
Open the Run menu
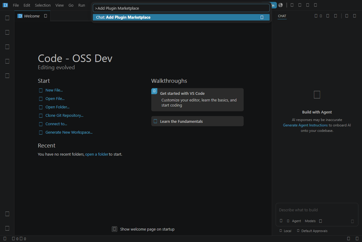point(81,5)
